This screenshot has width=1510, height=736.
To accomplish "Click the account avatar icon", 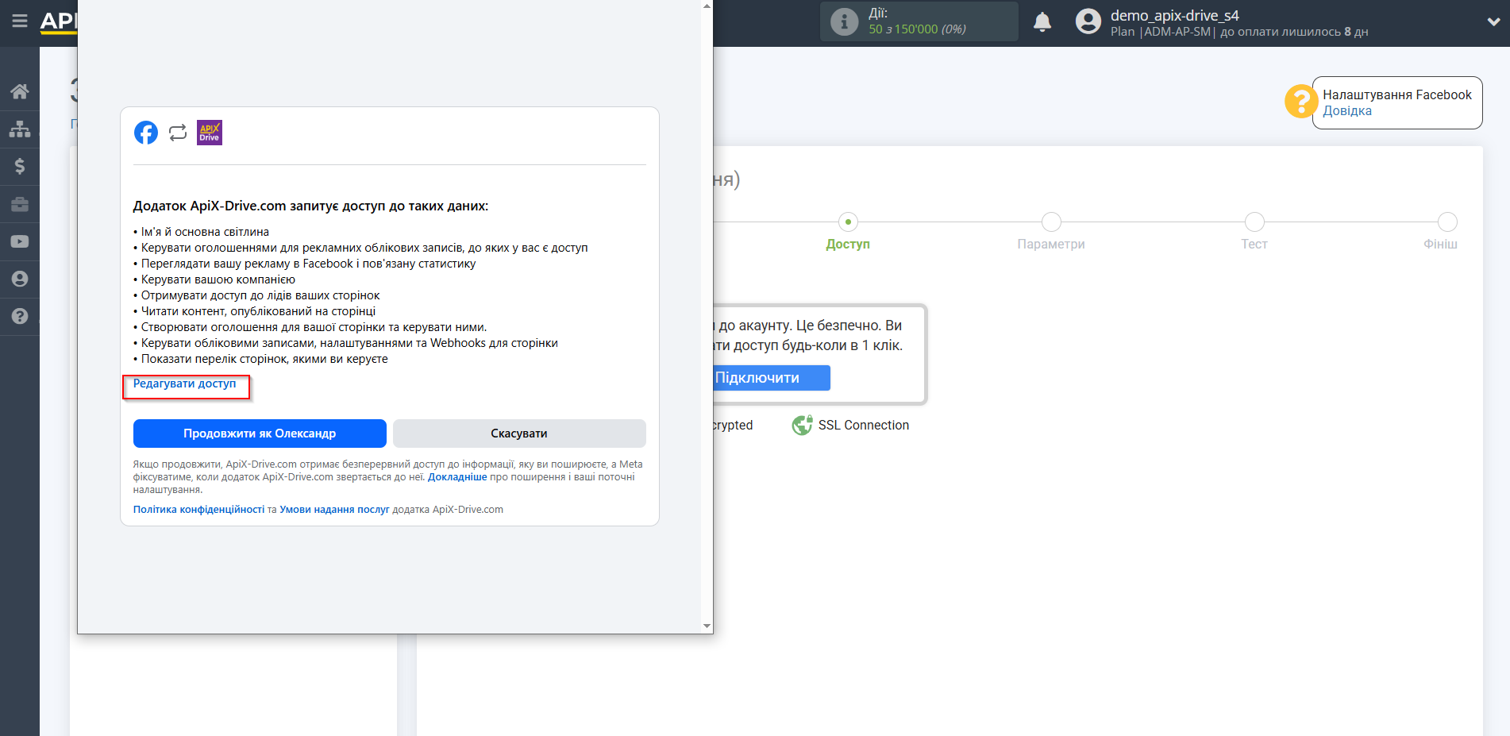I will [1088, 21].
